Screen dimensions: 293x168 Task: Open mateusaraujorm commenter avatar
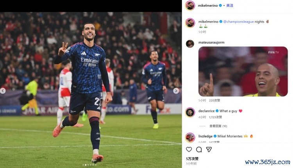[190, 43]
